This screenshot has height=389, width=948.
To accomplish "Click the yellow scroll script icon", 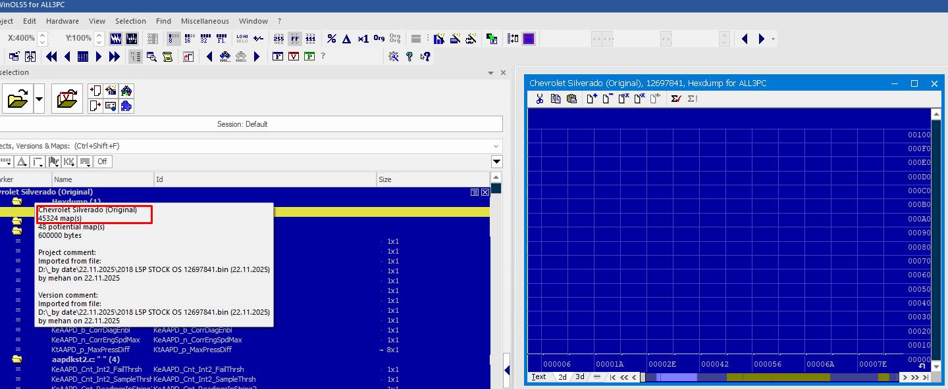I will click(167, 57).
